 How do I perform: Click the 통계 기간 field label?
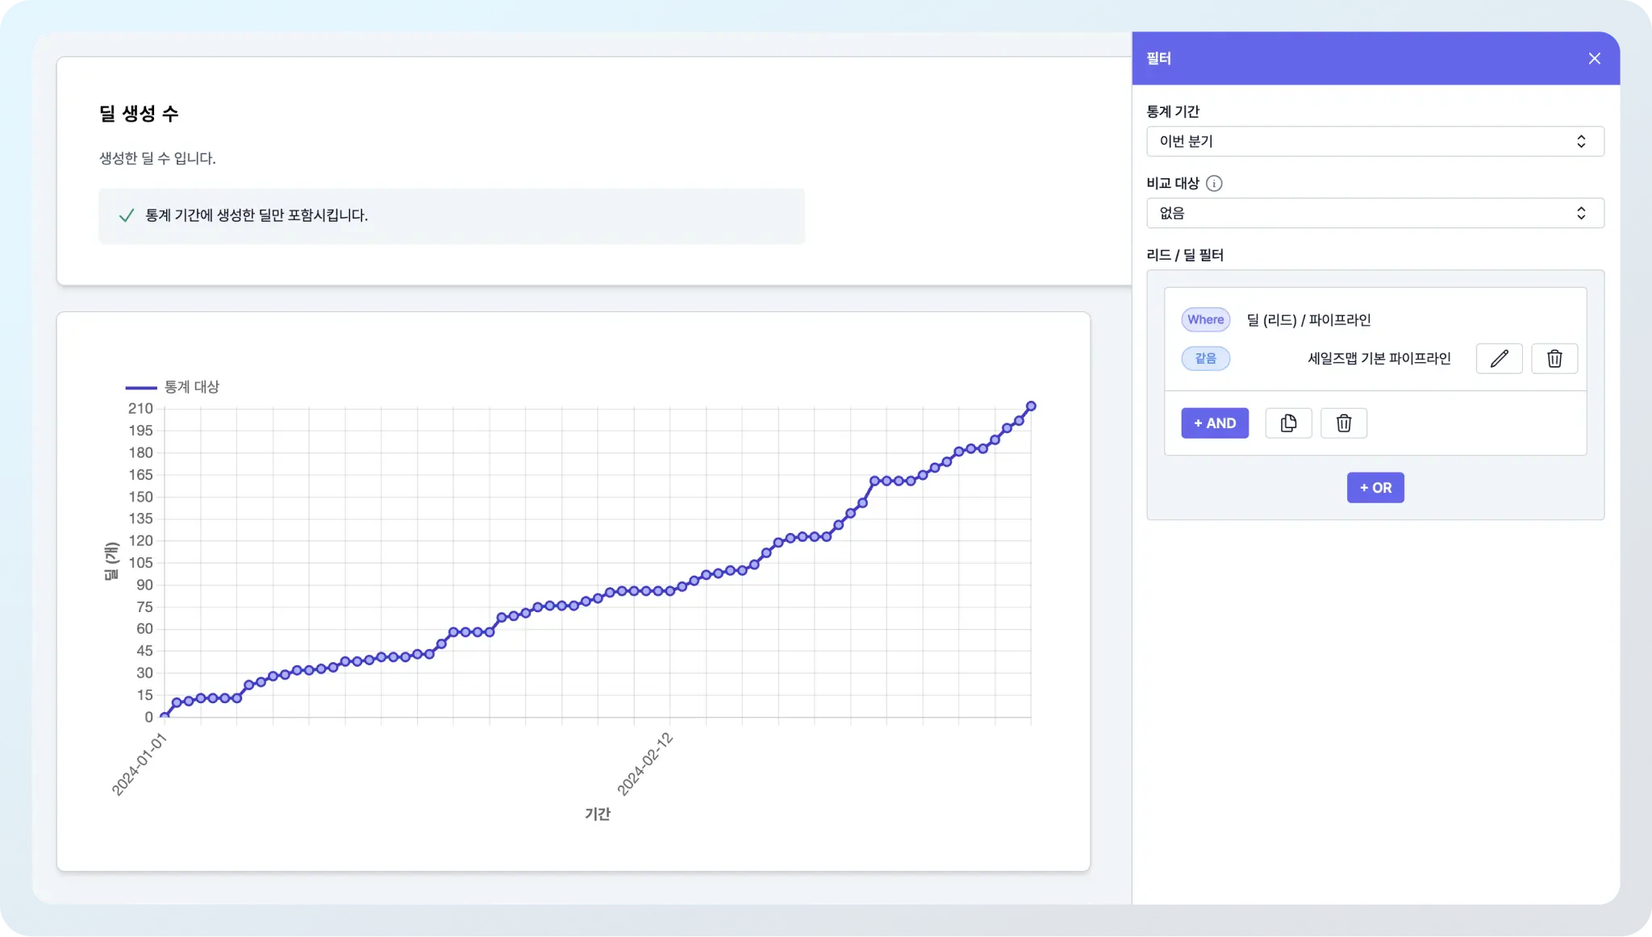click(1173, 111)
